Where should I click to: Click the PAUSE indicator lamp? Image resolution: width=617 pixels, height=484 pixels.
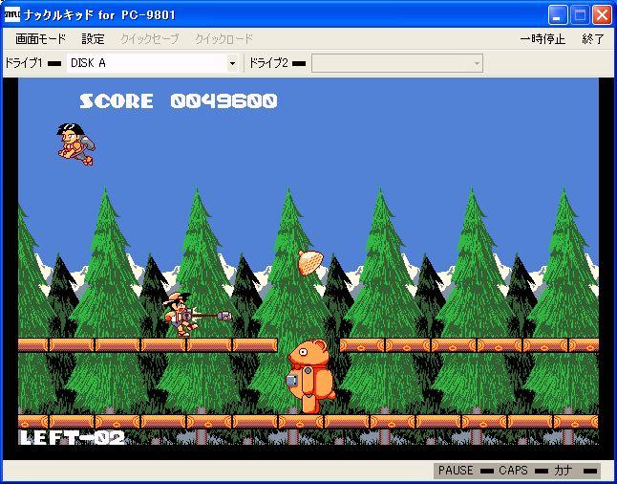[486, 471]
